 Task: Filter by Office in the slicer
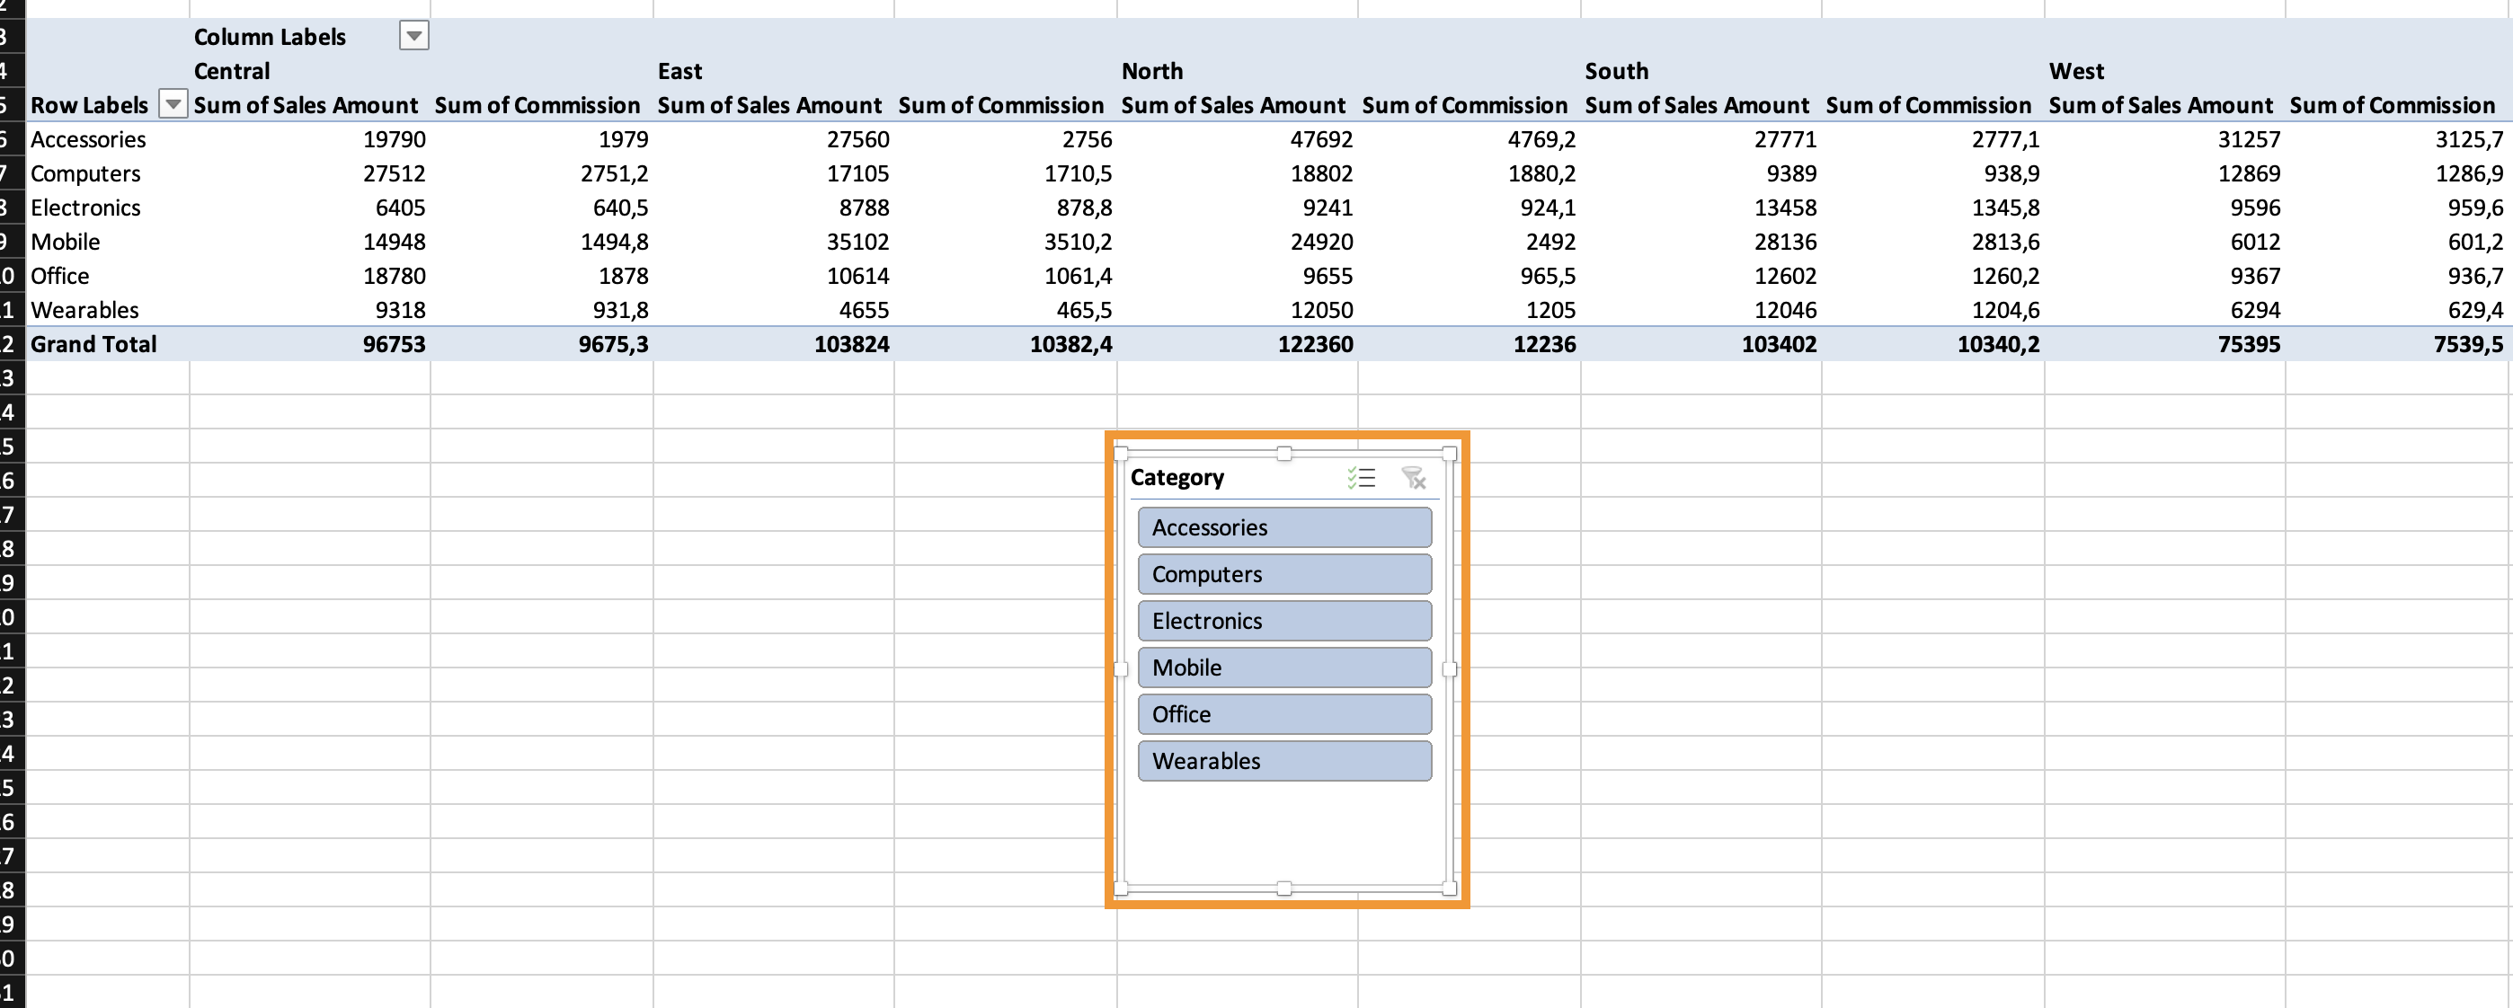(x=1283, y=714)
